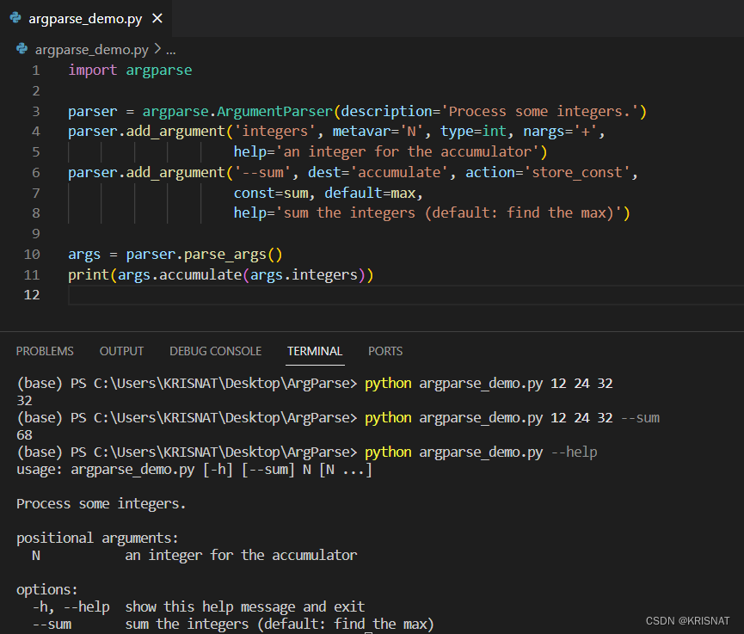Click 'usage:' line in terminal
This screenshot has height=634, width=744.
[194, 470]
